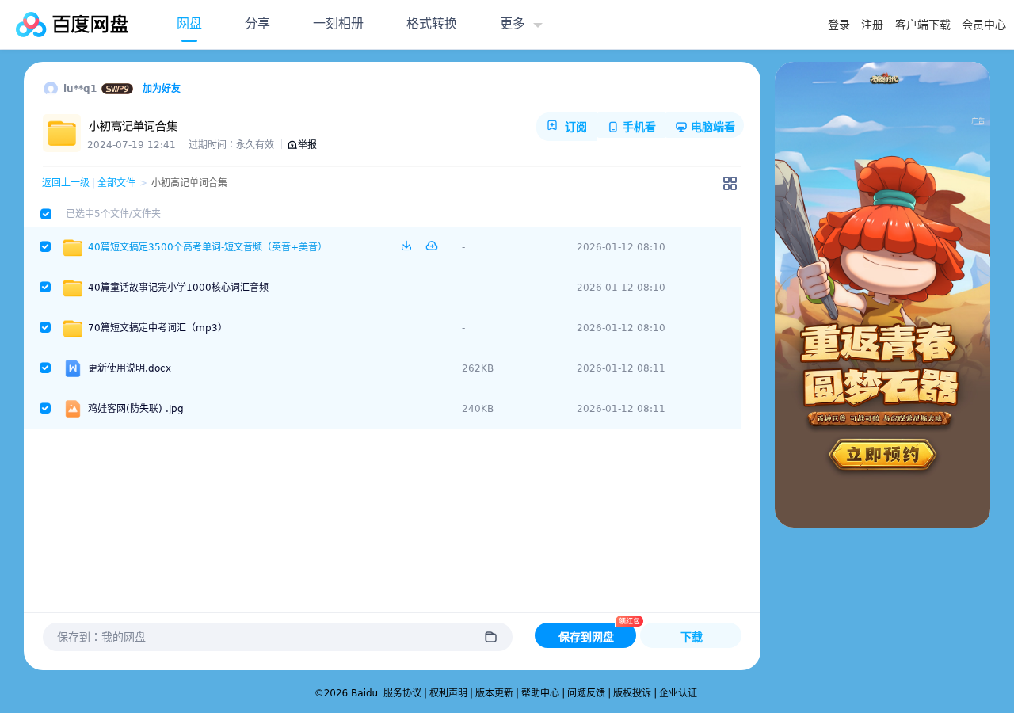Click 返回上一级 breadcrumb link
The height and width of the screenshot is (713, 1014).
click(66, 182)
